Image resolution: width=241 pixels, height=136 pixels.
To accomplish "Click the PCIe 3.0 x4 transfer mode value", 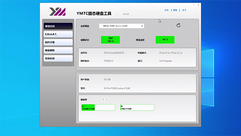I will point(171,53).
